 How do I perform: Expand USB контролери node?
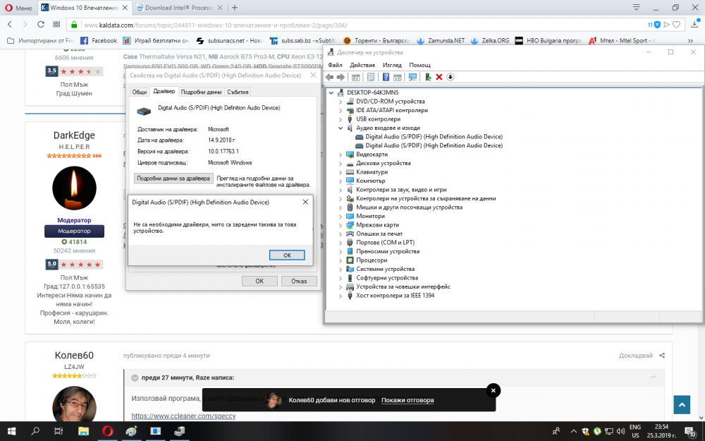coord(341,119)
